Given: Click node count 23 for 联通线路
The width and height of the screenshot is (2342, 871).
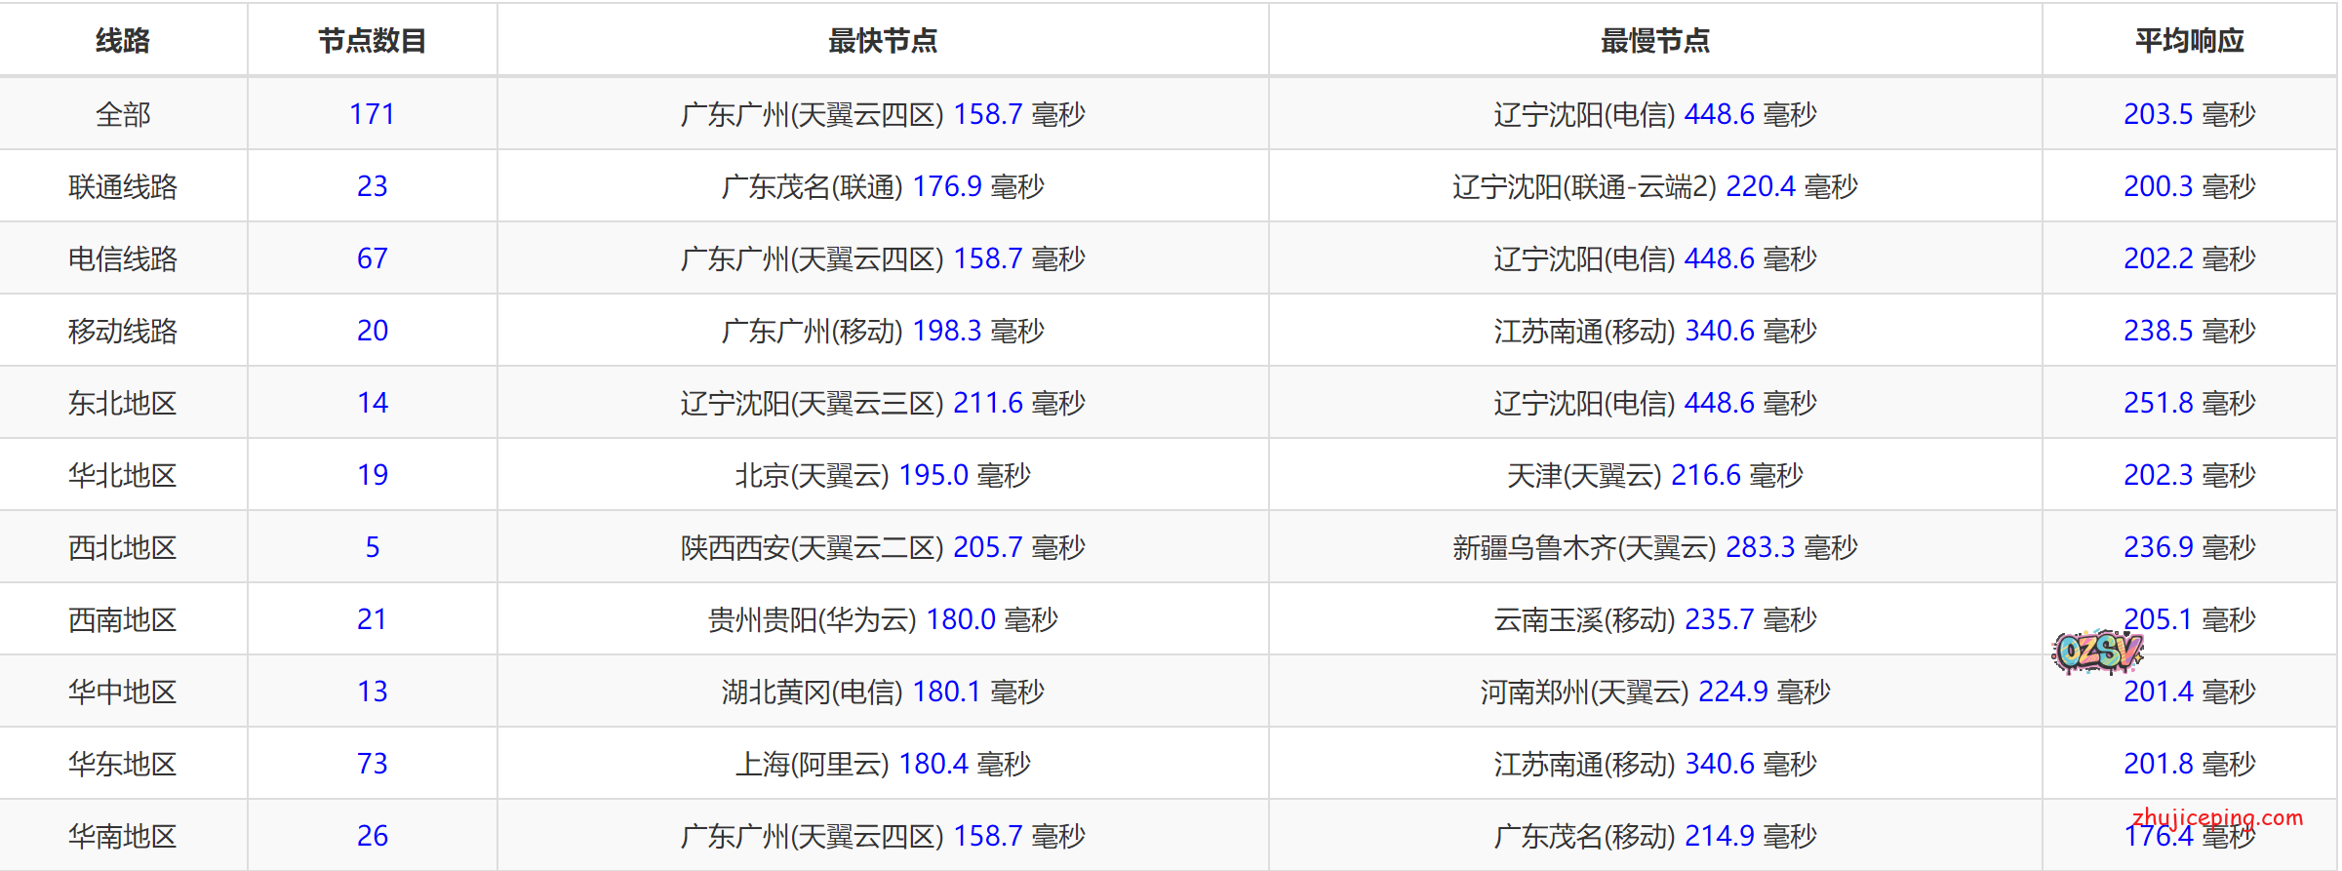Looking at the screenshot, I should pyautogui.click(x=372, y=186).
